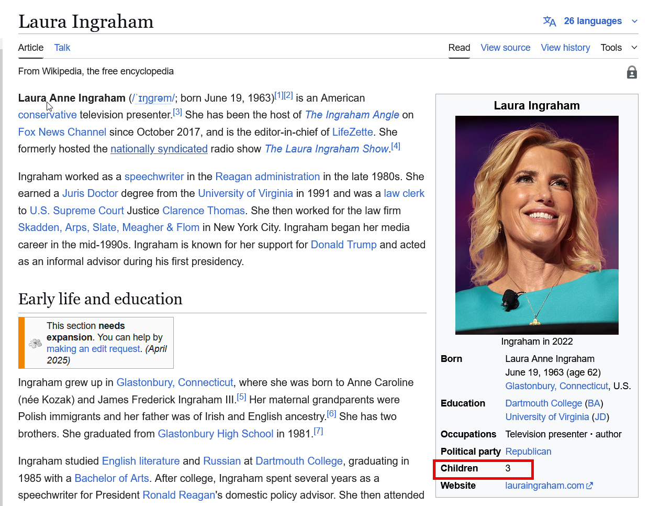Image resolution: width=649 pixels, height=506 pixels.
Task: Open citation reference [7]
Action: pos(318,431)
